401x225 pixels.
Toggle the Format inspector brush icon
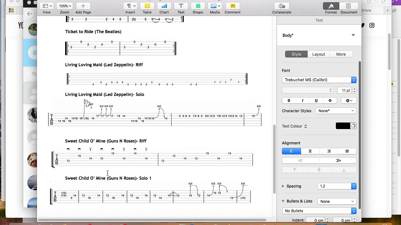point(331,6)
